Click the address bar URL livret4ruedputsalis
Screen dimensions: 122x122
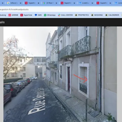[x=14, y=9]
